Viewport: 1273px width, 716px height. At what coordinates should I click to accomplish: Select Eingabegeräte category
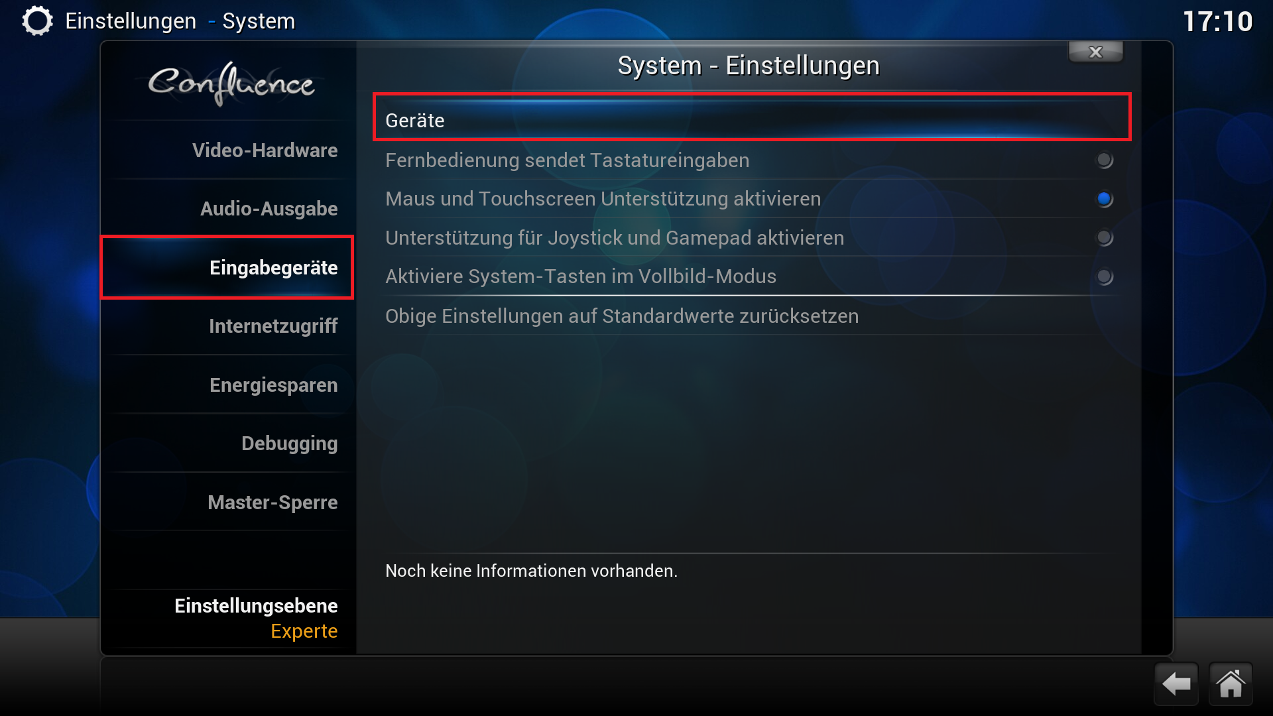click(x=227, y=267)
